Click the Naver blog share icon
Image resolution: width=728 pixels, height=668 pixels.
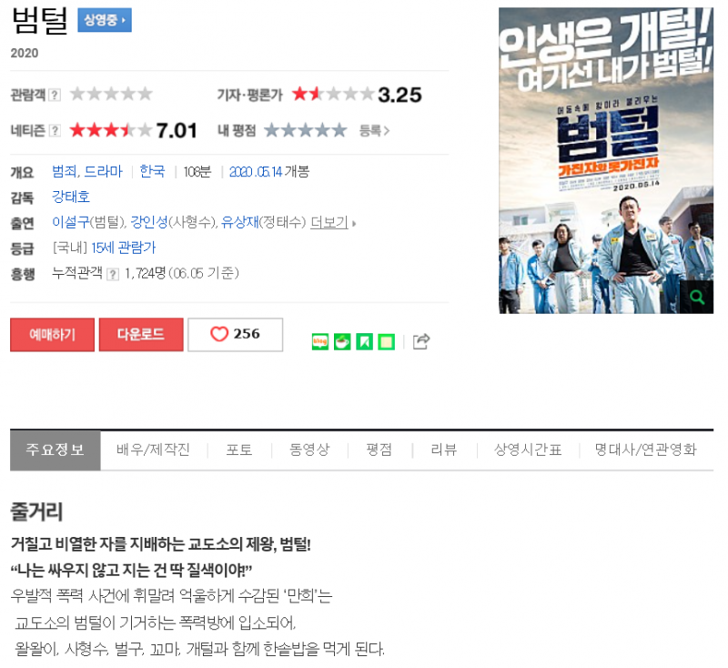click(320, 342)
